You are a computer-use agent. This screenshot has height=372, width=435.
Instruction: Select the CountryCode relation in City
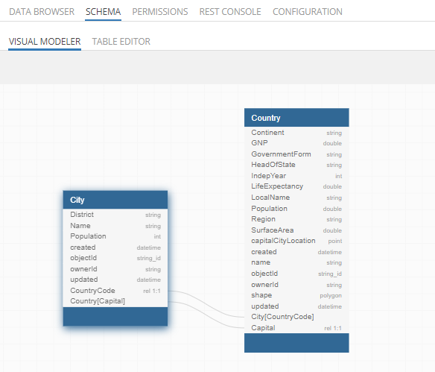tap(115, 291)
